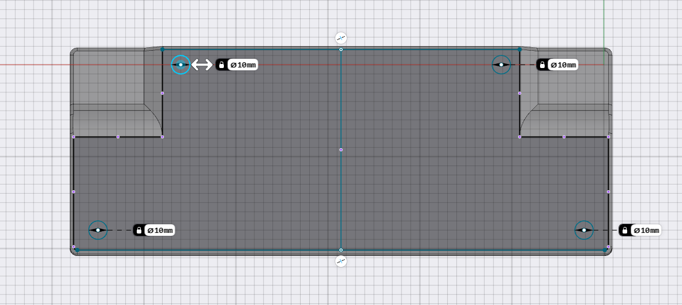The height and width of the screenshot is (305, 682).
Task: Select the midpoint of the right outer vertical edge
Action: 609,191
